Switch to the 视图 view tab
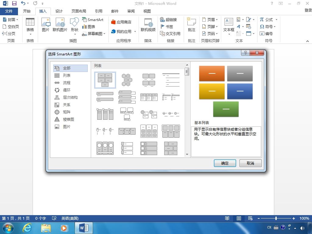 [147, 11]
